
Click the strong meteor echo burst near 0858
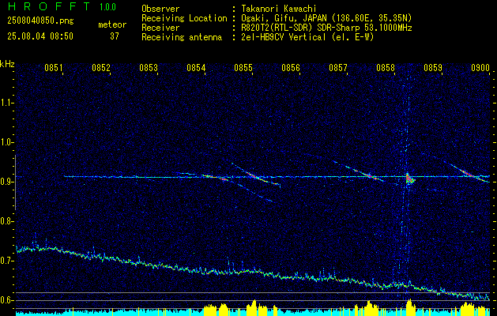click(409, 179)
